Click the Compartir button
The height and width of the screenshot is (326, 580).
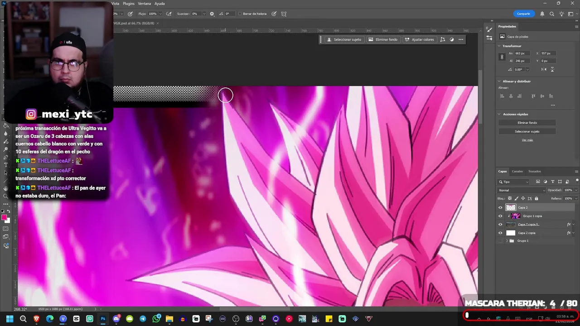tap(523, 14)
